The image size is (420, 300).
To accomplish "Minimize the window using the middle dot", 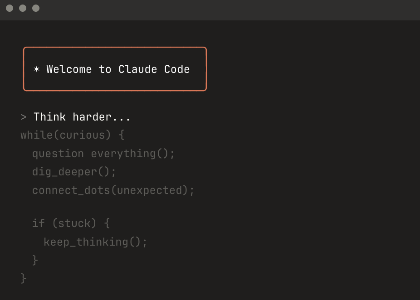I will pos(23,8).
